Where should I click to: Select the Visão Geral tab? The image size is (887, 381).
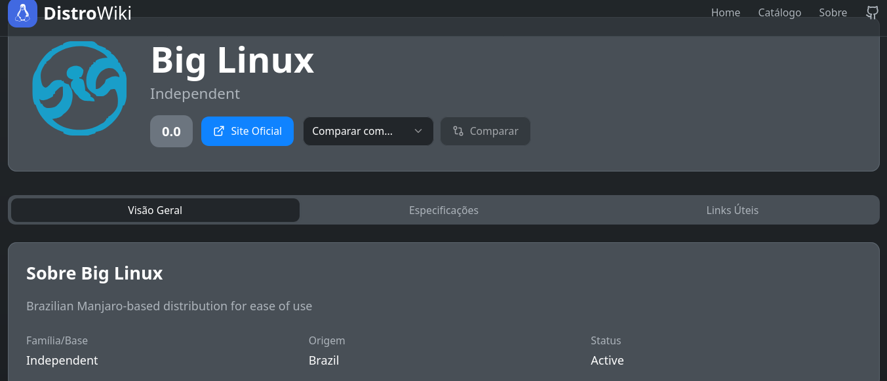(155, 210)
